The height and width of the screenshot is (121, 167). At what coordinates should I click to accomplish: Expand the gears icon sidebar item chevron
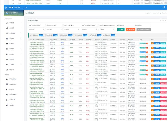[x=21, y=28]
